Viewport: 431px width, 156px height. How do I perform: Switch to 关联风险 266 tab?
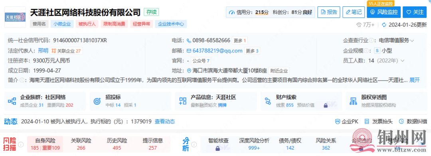tap(81, 144)
